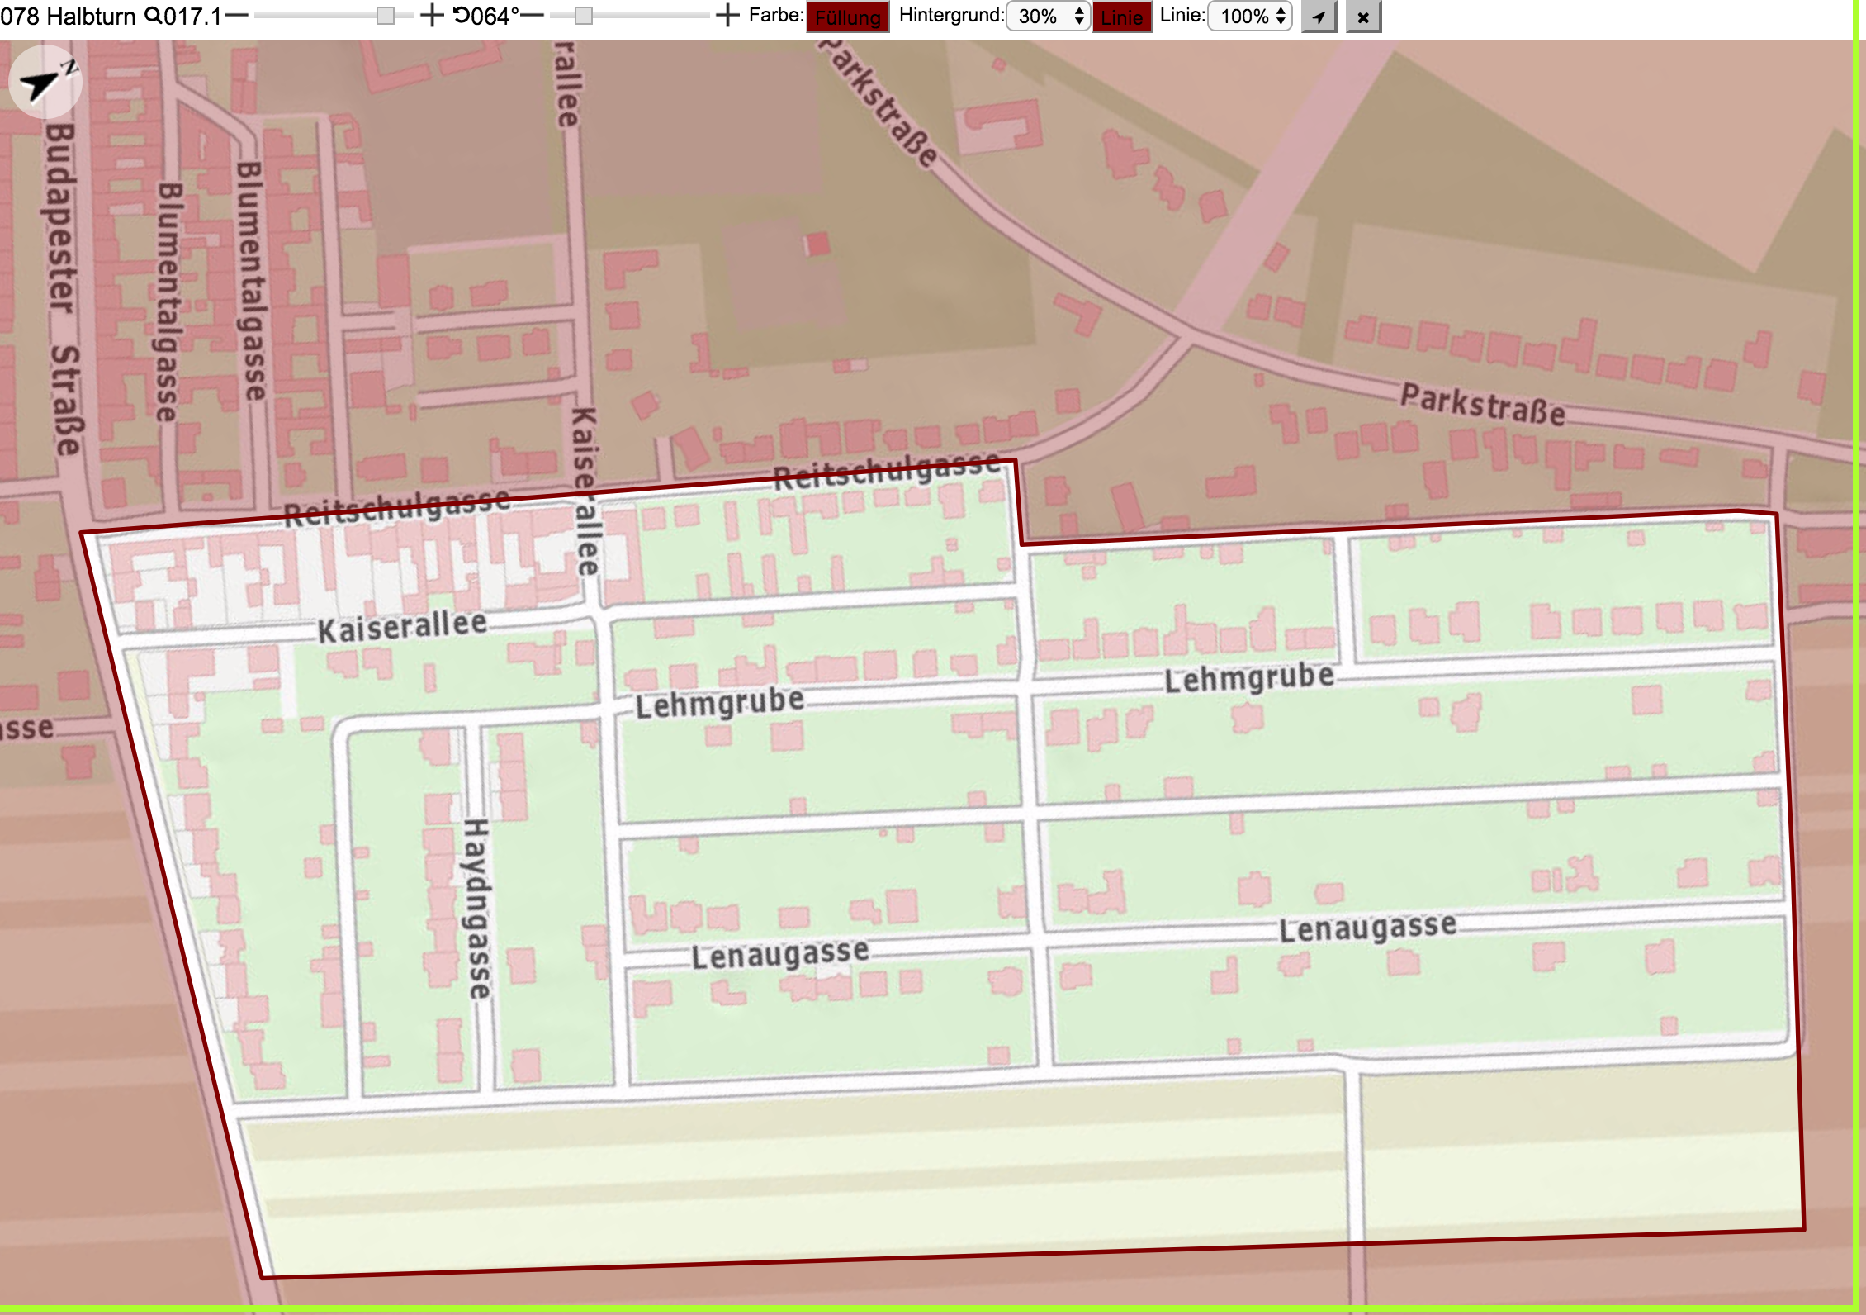Click the rotate arrow icon
Screen dimensions: 1866x1315
pos(461,16)
